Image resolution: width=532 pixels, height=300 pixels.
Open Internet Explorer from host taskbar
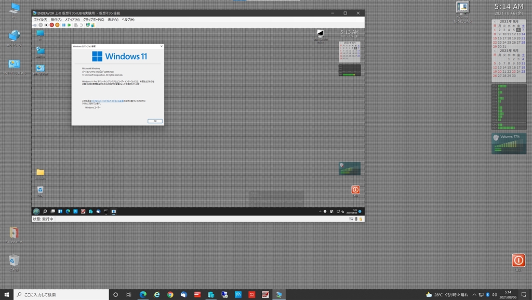[x=156, y=295]
